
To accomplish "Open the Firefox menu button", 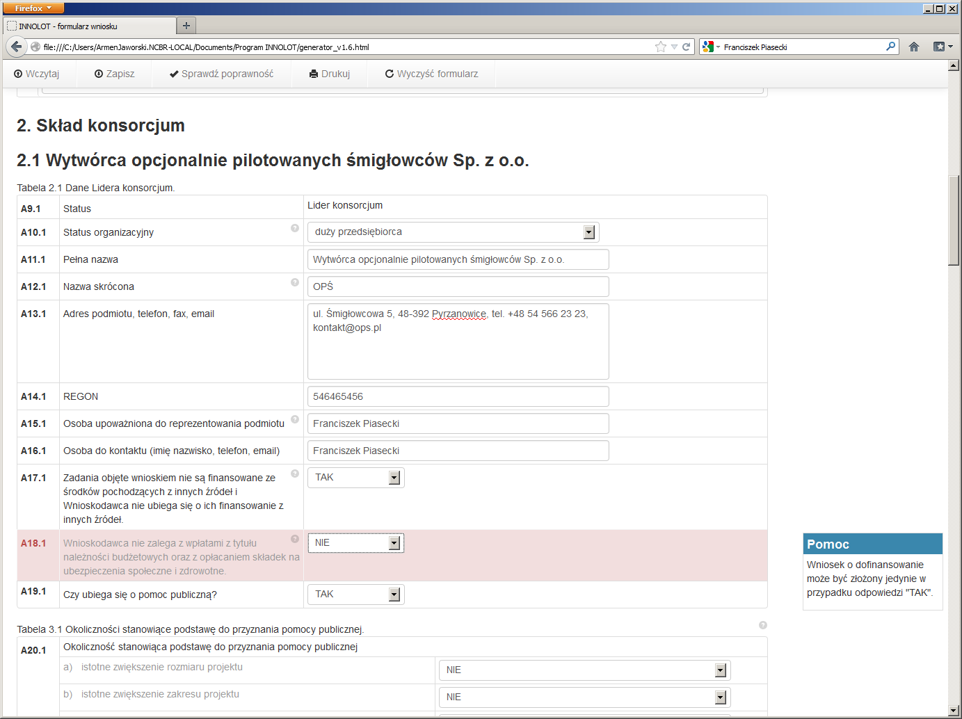I will [33, 8].
